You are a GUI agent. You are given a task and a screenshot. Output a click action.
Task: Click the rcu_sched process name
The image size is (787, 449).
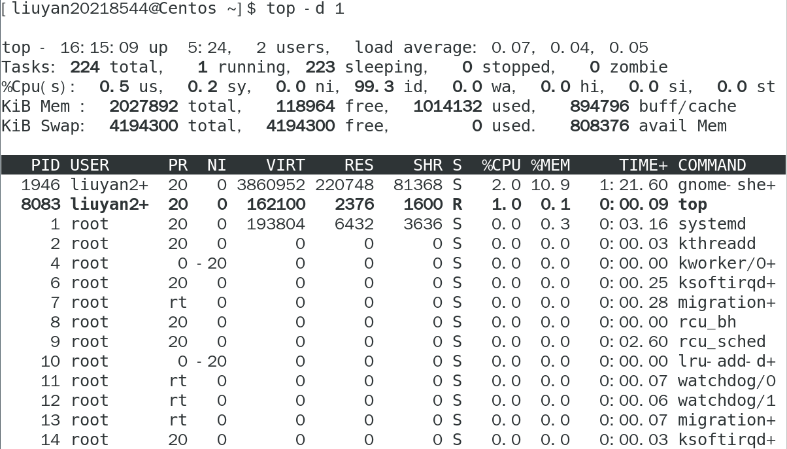[x=722, y=342]
